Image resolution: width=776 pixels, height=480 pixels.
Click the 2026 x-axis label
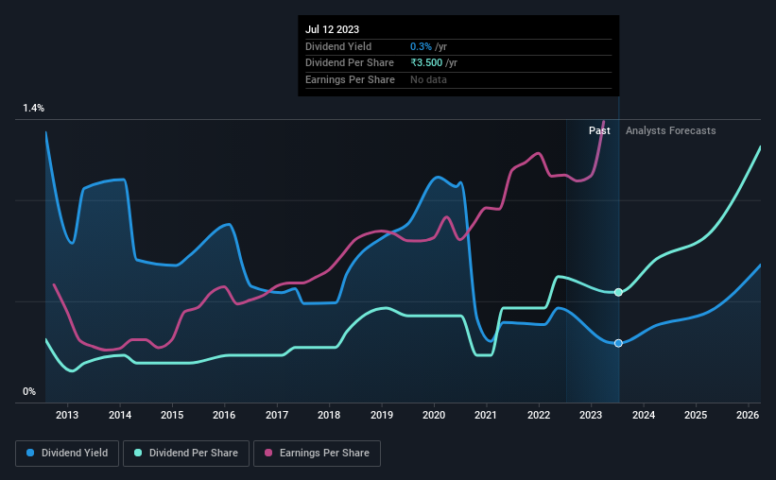pos(748,415)
